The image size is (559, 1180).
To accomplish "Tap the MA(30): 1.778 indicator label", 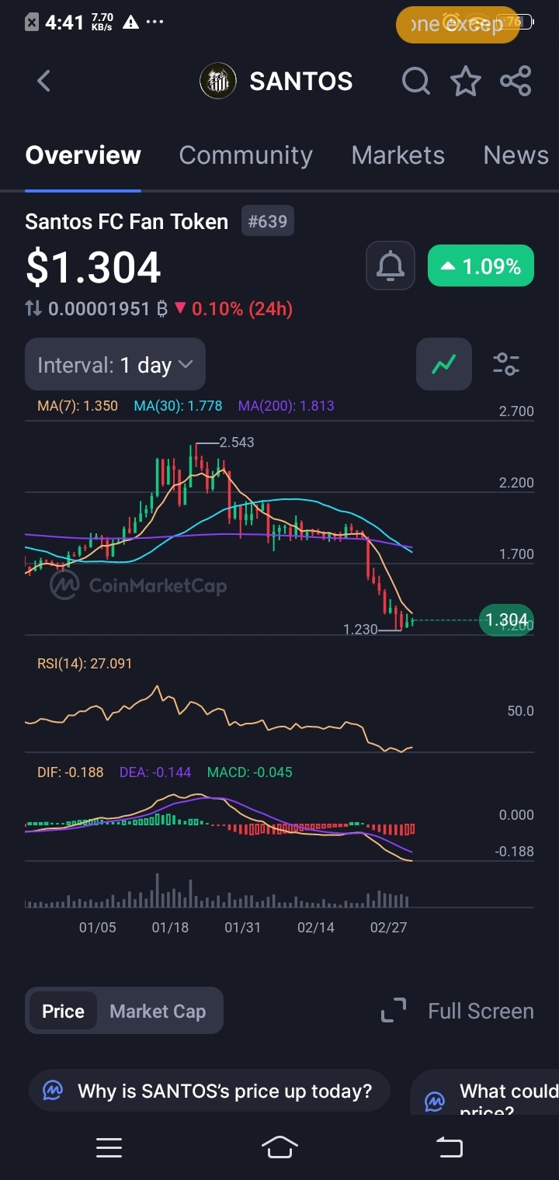I will click(178, 405).
